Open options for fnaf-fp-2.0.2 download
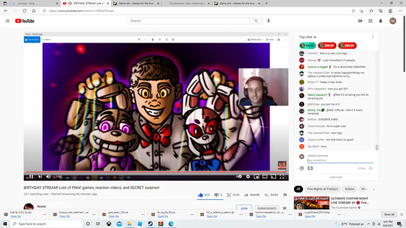Viewport: 406px width, 228px height. (45, 214)
